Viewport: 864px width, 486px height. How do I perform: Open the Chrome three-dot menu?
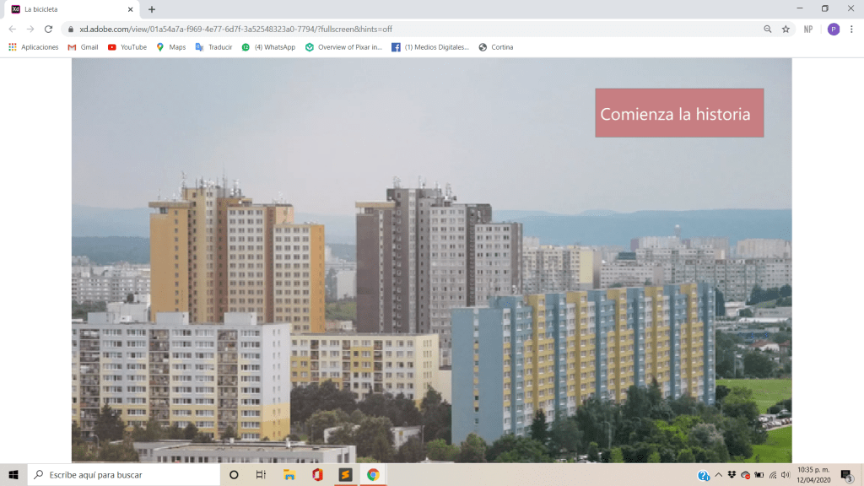click(x=851, y=29)
